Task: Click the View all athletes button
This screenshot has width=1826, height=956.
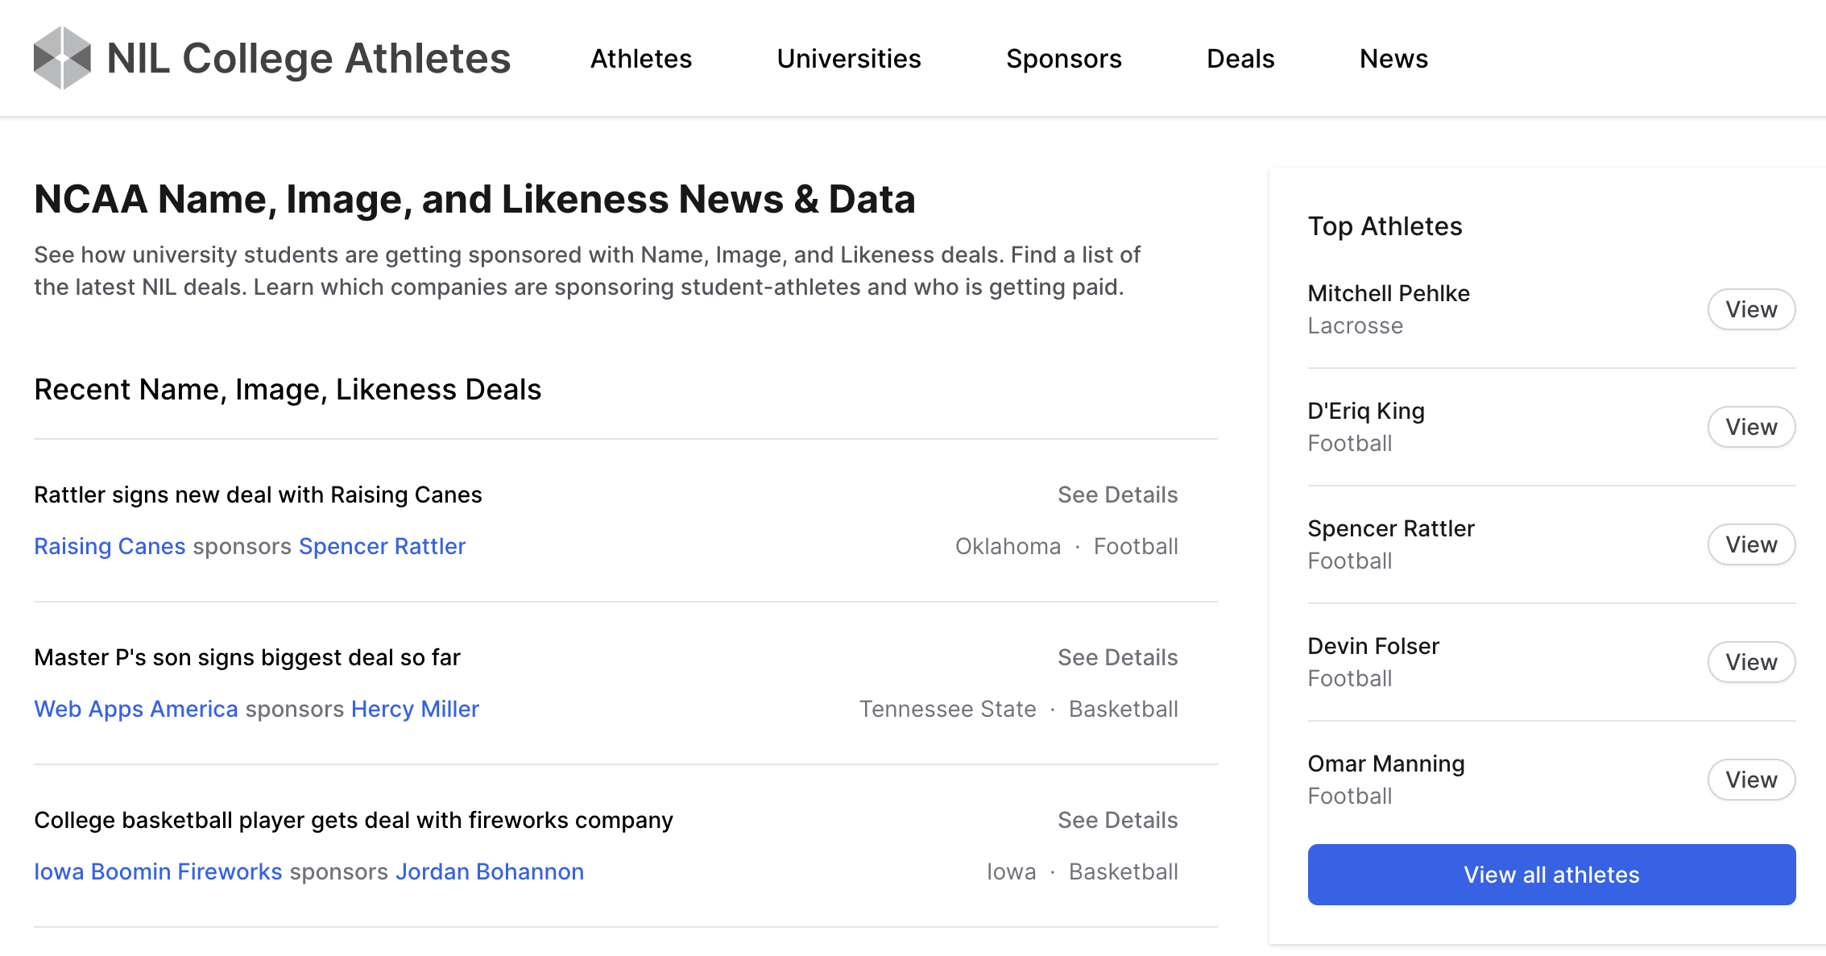Action: 1551,875
